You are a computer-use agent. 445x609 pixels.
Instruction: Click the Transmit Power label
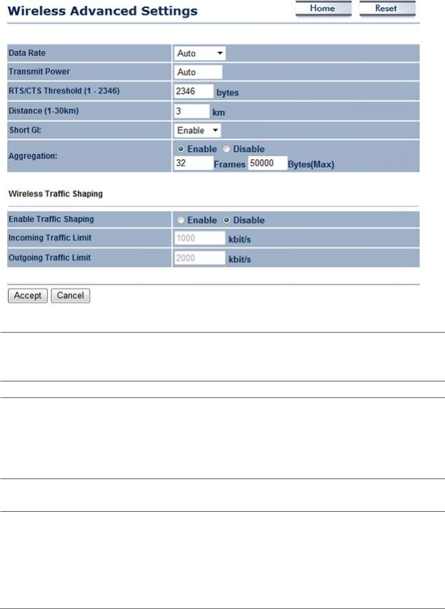39,72
